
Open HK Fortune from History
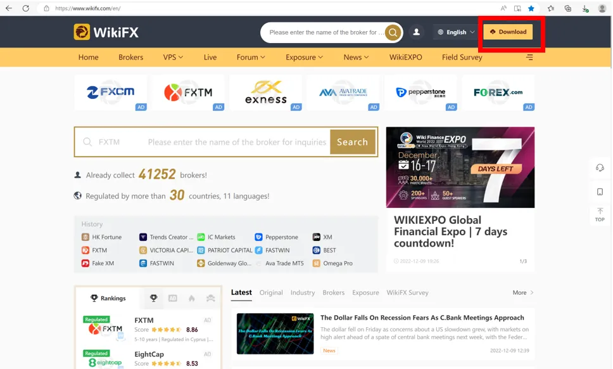coord(102,237)
